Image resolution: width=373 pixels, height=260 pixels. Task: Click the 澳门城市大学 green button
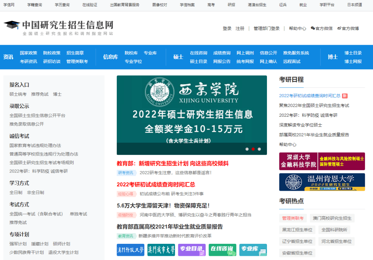click(x=161, y=250)
